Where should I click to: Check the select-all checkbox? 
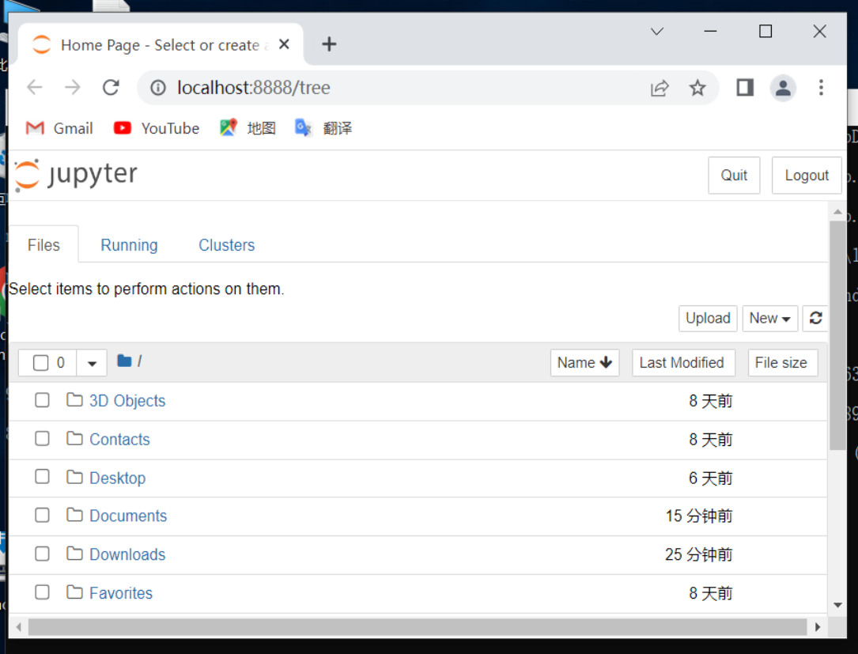[42, 362]
